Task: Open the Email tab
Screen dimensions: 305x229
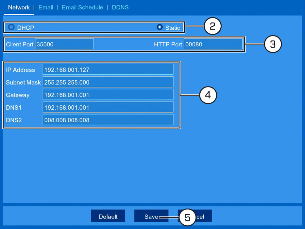Action: [x=46, y=8]
